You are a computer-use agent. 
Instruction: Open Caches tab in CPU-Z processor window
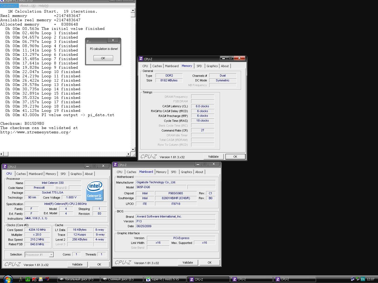(x=21, y=174)
